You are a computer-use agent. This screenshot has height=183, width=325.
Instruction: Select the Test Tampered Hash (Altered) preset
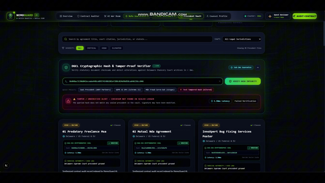coord(196,90)
